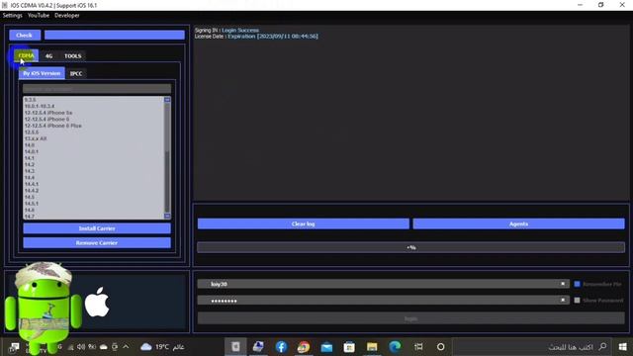Click the greyed Login button
The image size is (633, 356).
coord(411,318)
